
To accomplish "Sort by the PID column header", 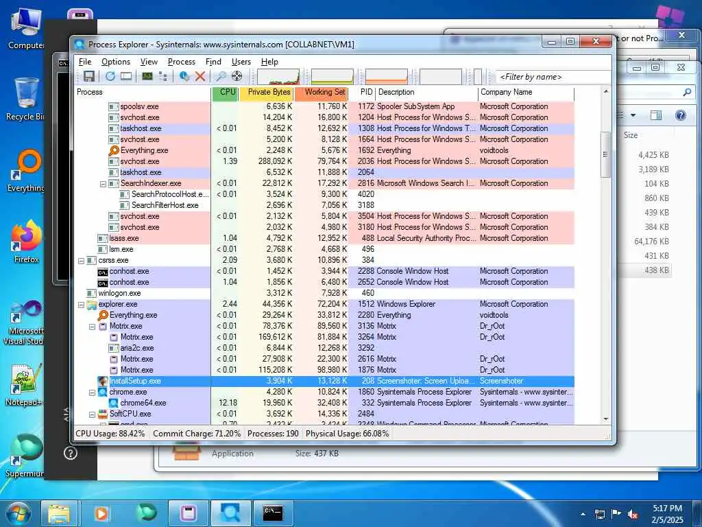I will (x=362, y=93).
